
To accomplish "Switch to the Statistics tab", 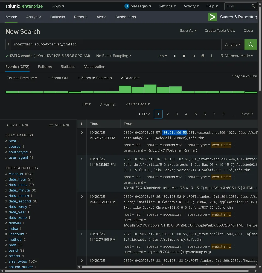I will pos(68,67).
